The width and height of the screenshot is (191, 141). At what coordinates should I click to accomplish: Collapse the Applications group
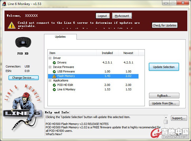click(50, 81)
